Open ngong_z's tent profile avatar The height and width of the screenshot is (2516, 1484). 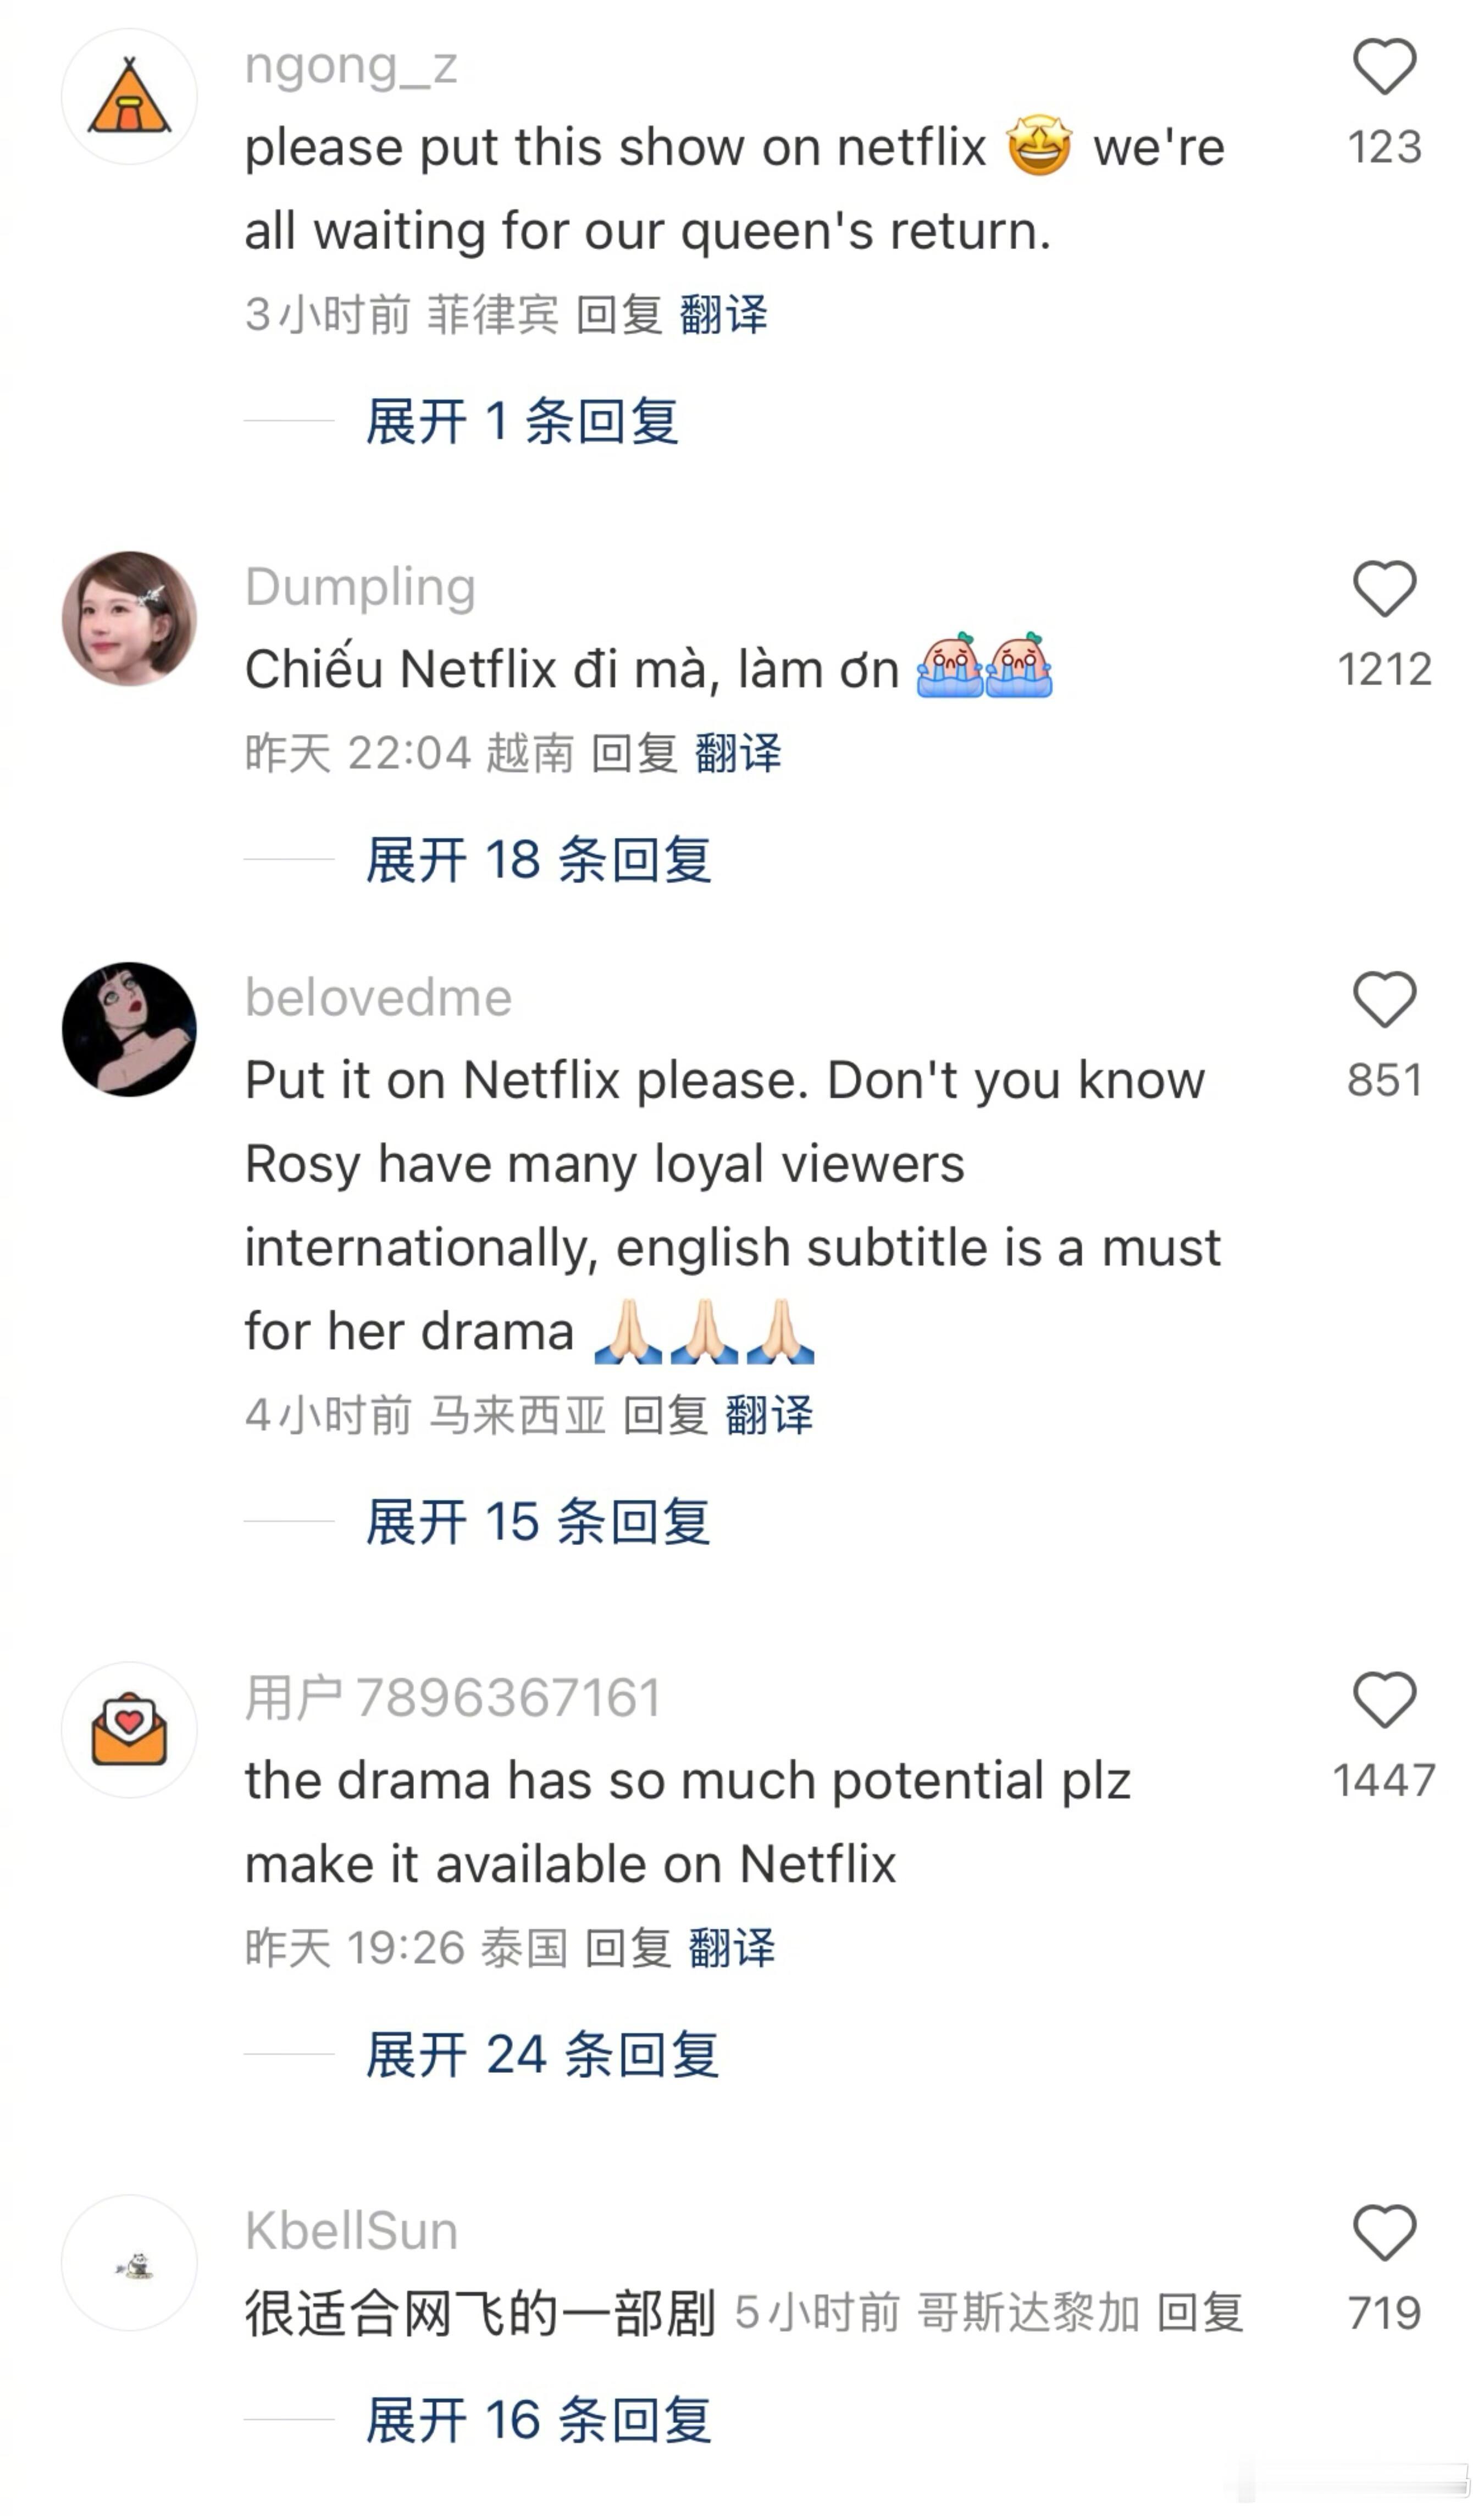(x=129, y=97)
